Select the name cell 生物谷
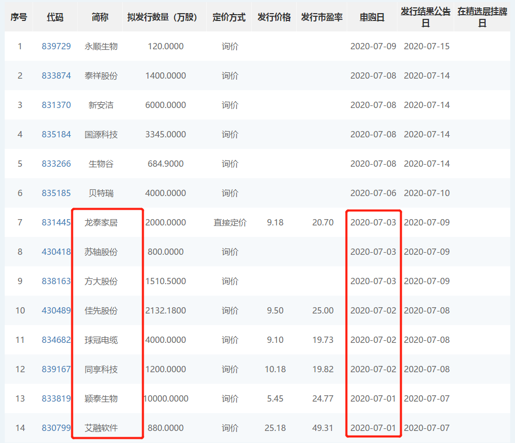 (x=101, y=164)
